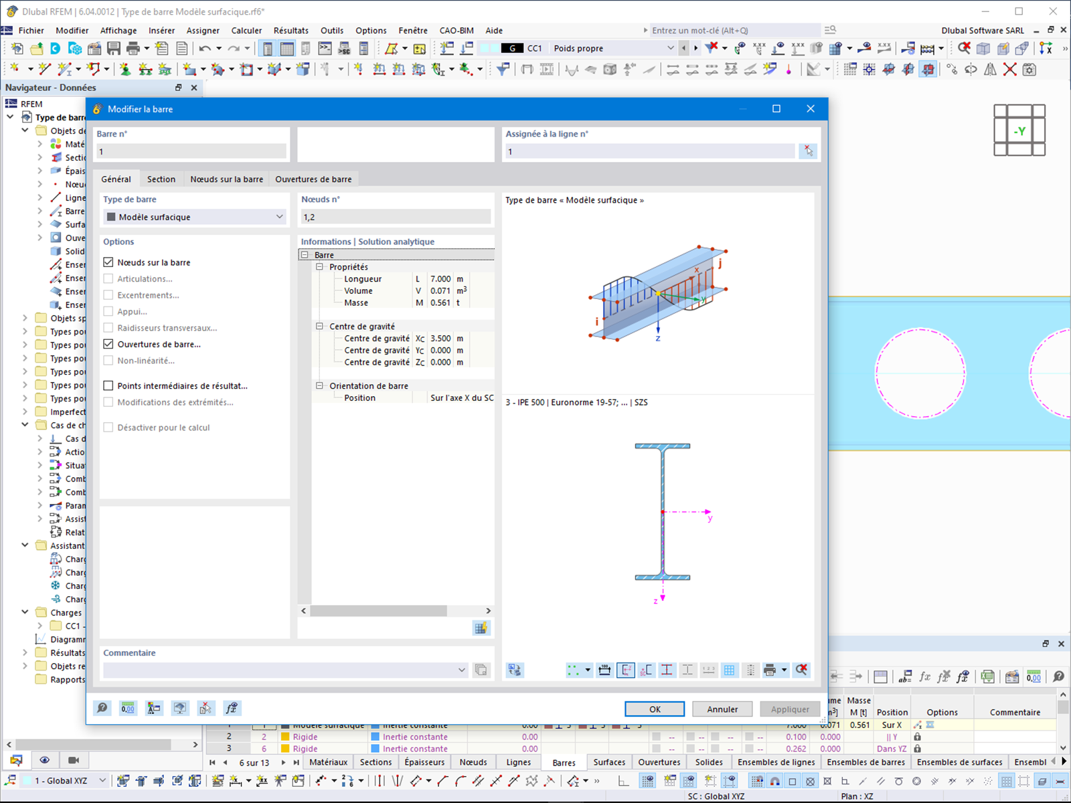Click the OK button
The width and height of the screenshot is (1071, 803).
[x=655, y=709]
